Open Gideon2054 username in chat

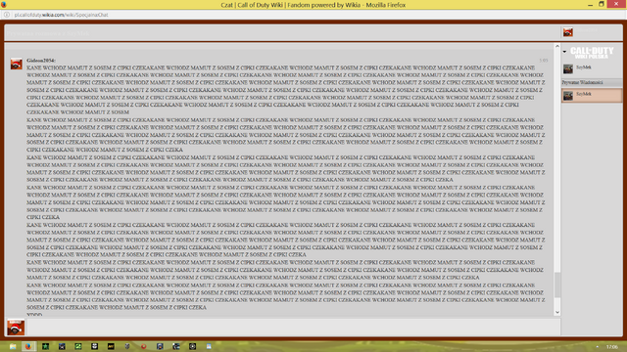pyautogui.click(x=41, y=61)
